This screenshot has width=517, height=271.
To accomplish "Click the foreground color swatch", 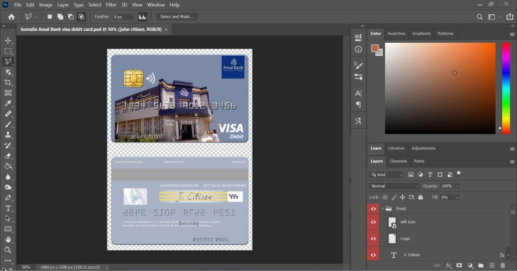I will (374, 48).
